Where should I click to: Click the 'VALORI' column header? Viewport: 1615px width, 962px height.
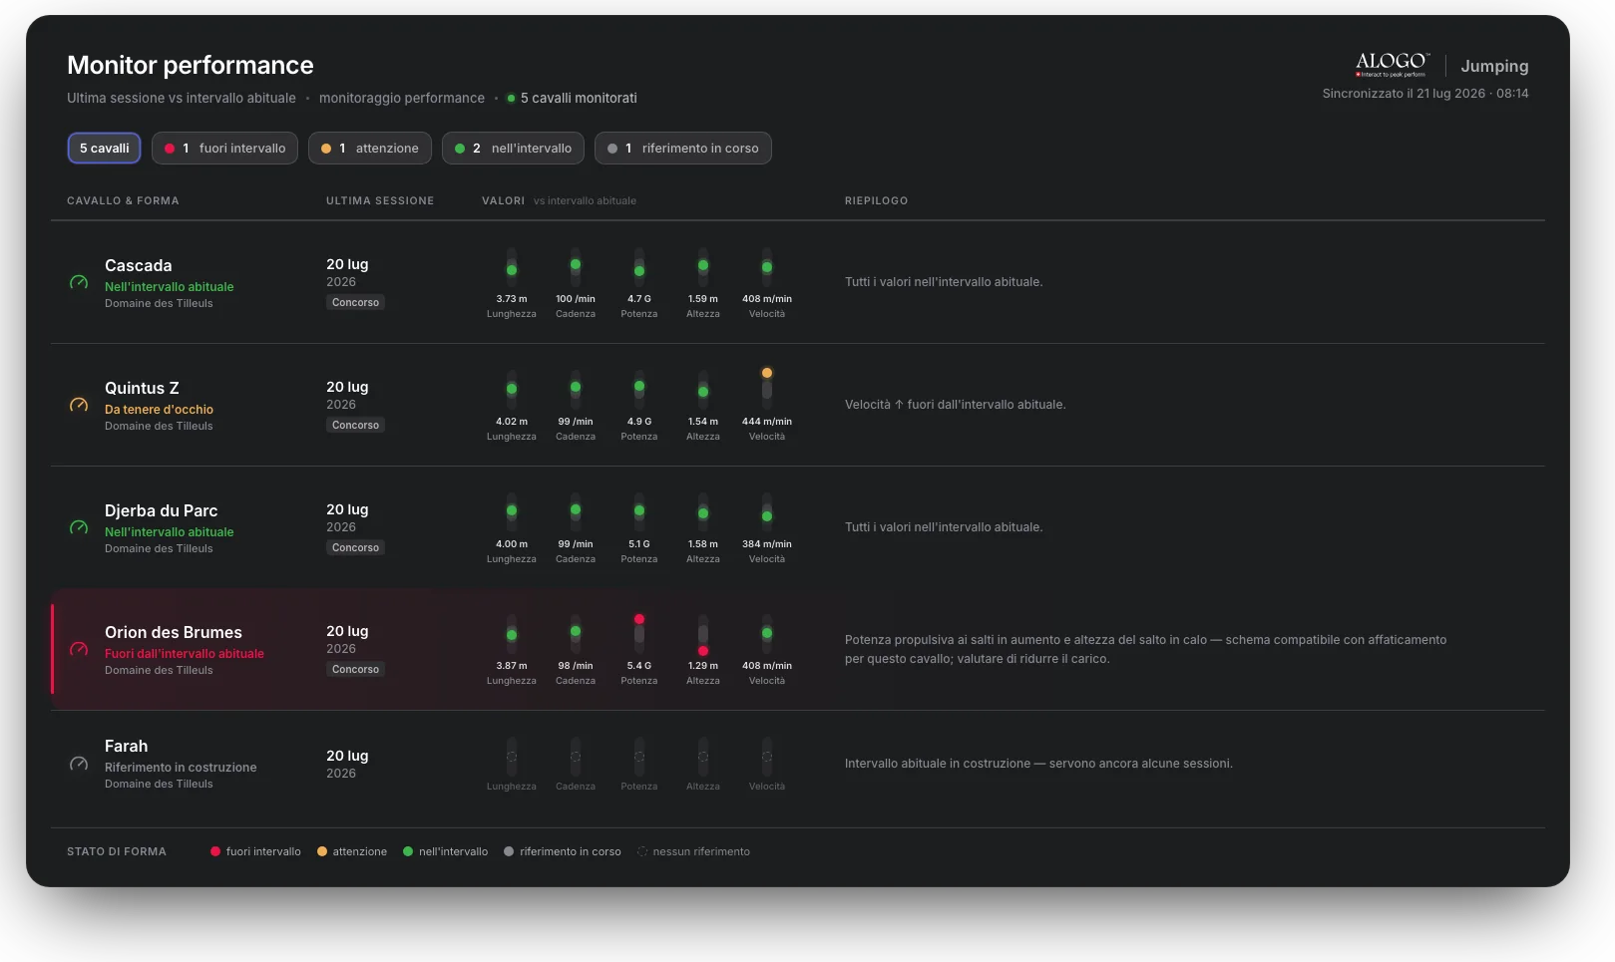(x=503, y=200)
